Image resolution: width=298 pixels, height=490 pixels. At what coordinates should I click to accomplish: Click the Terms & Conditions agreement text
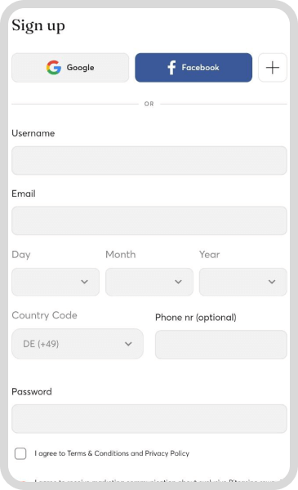pyautogui.click(x=112, y=453)
